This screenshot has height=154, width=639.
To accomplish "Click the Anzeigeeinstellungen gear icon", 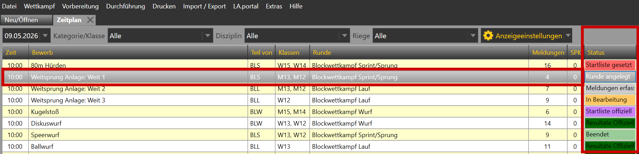I will (488, 36).
